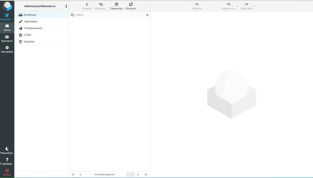The image size is (313, 178).
Task: Open the folder actions three-dot menu
Action: pyautogui.click(x=66, y=6)
